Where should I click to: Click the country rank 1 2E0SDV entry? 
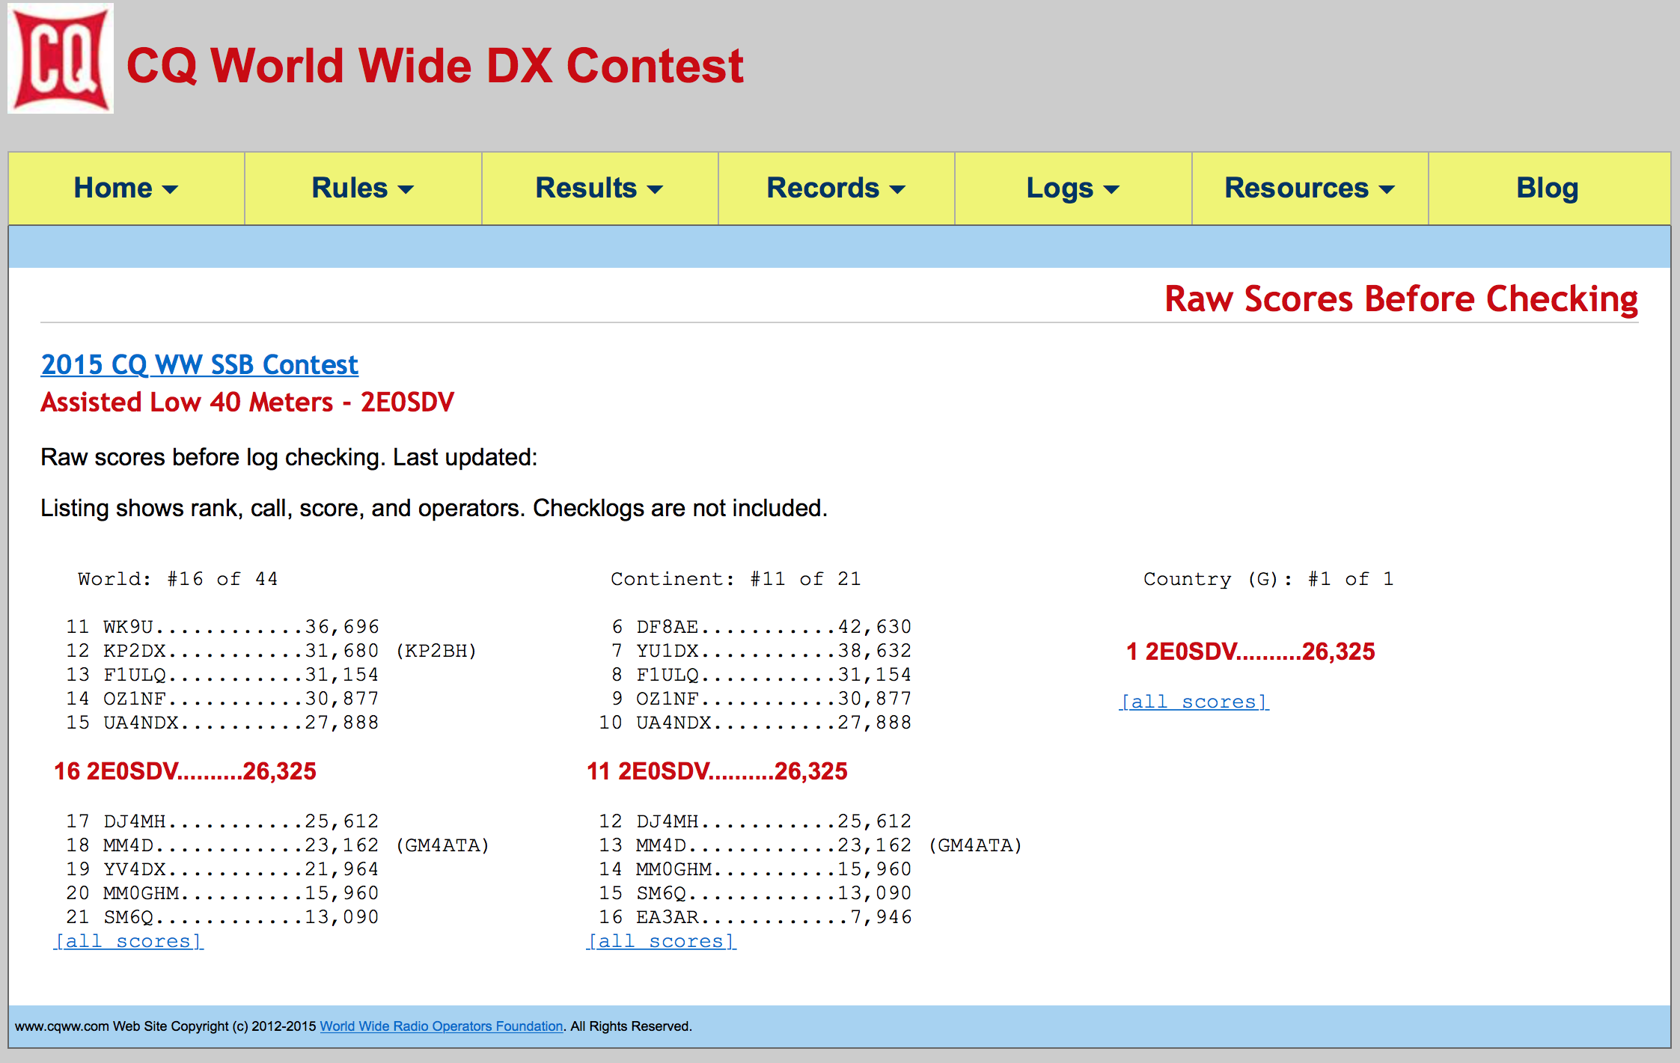pyautogui.click(x=1250, y=652)
